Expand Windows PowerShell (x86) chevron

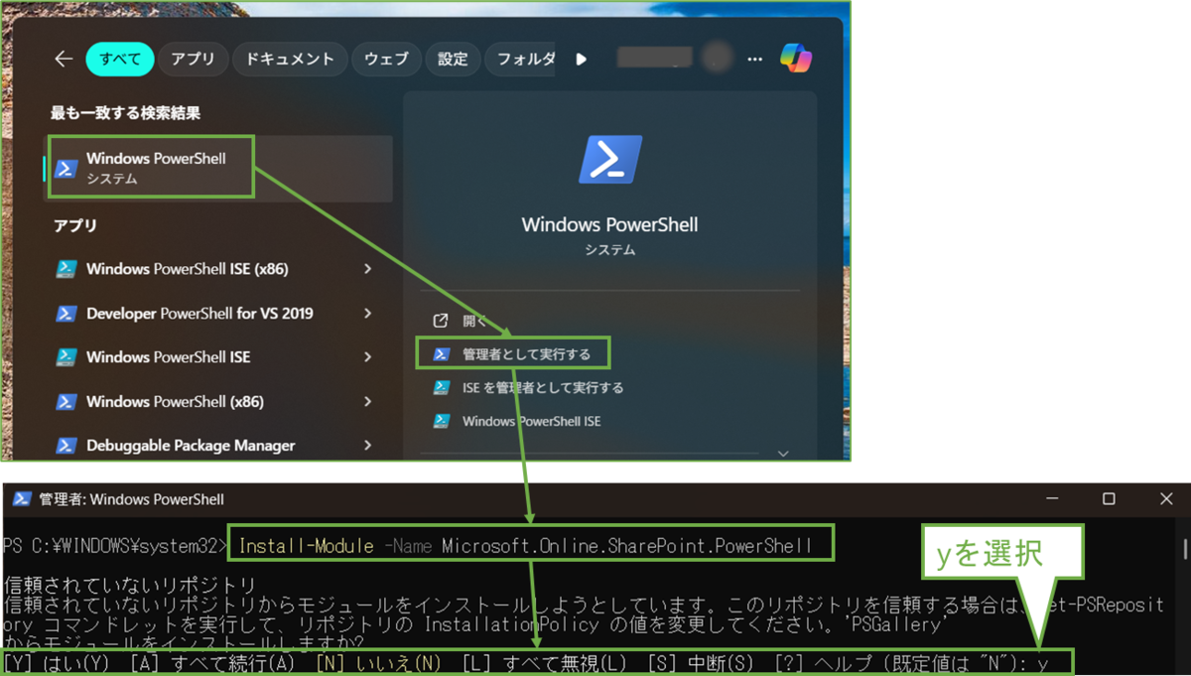coord(367,402)
